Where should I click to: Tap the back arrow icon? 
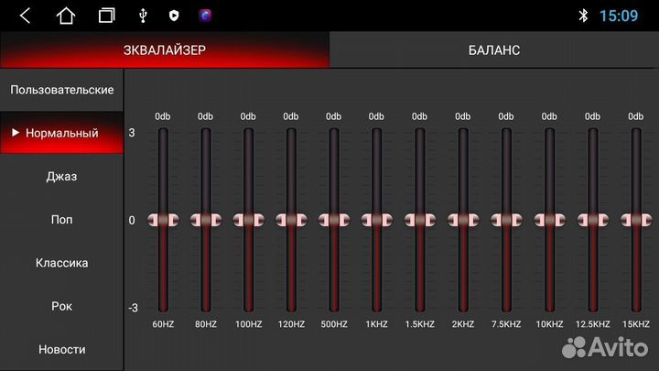pos(25,16)
